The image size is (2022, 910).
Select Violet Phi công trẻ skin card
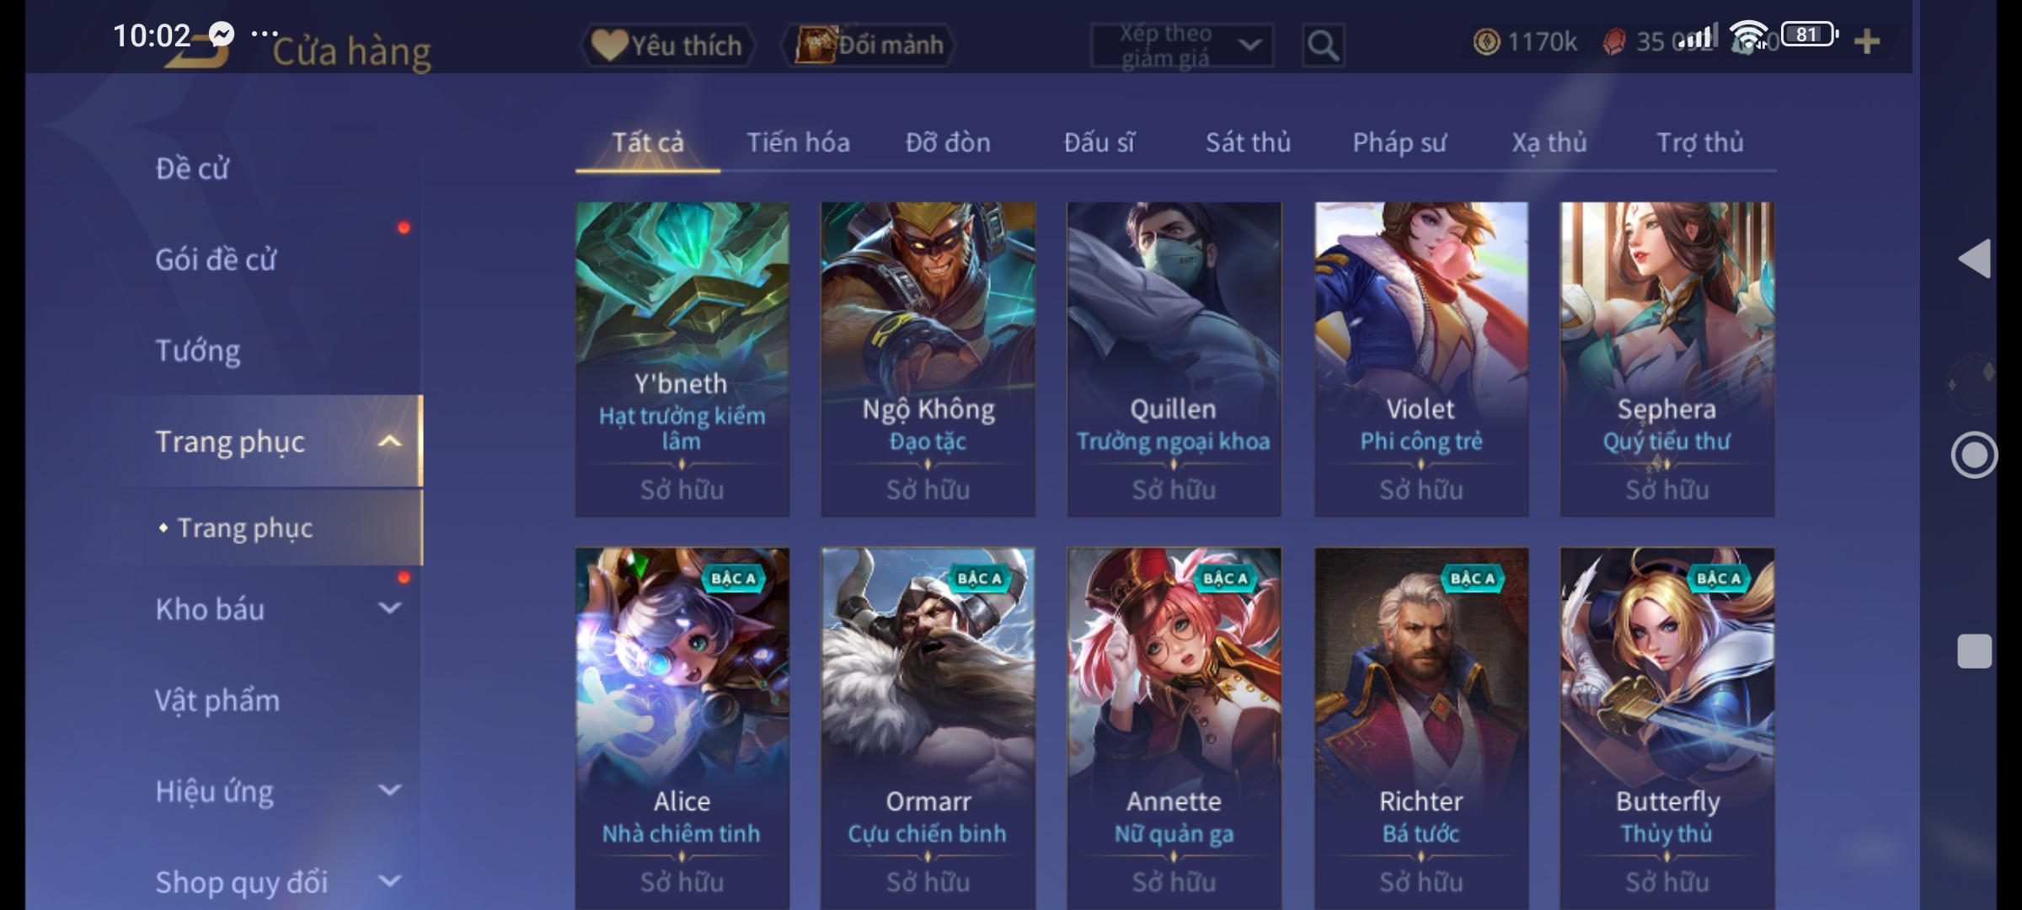[1421, 359]
